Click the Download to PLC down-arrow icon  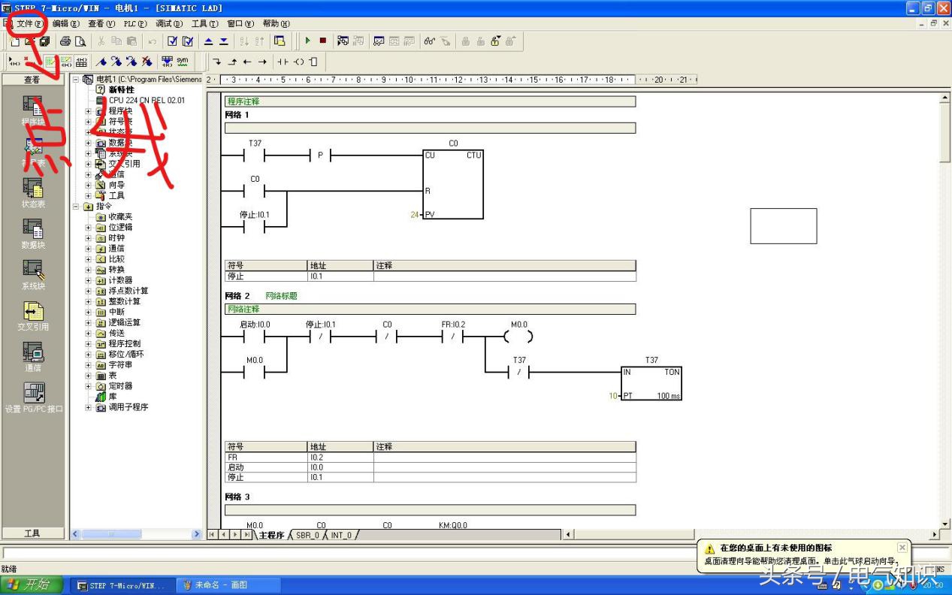click(x=224, y=41)
